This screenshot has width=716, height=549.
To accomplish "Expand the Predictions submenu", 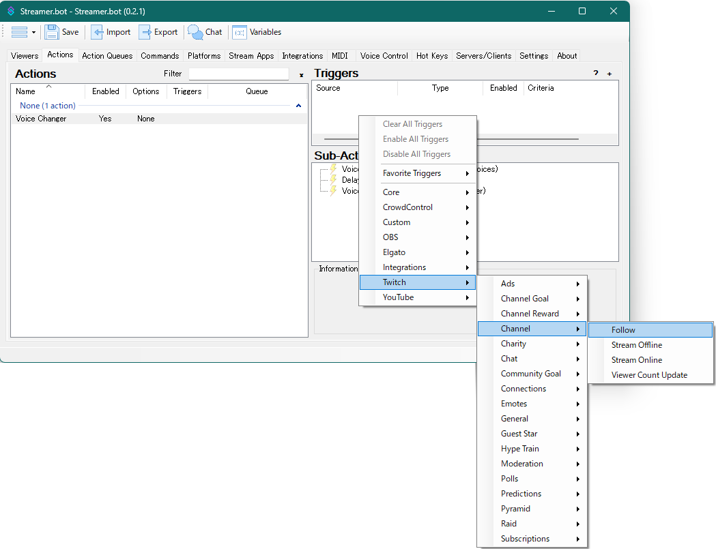I will tap(532, 494).
